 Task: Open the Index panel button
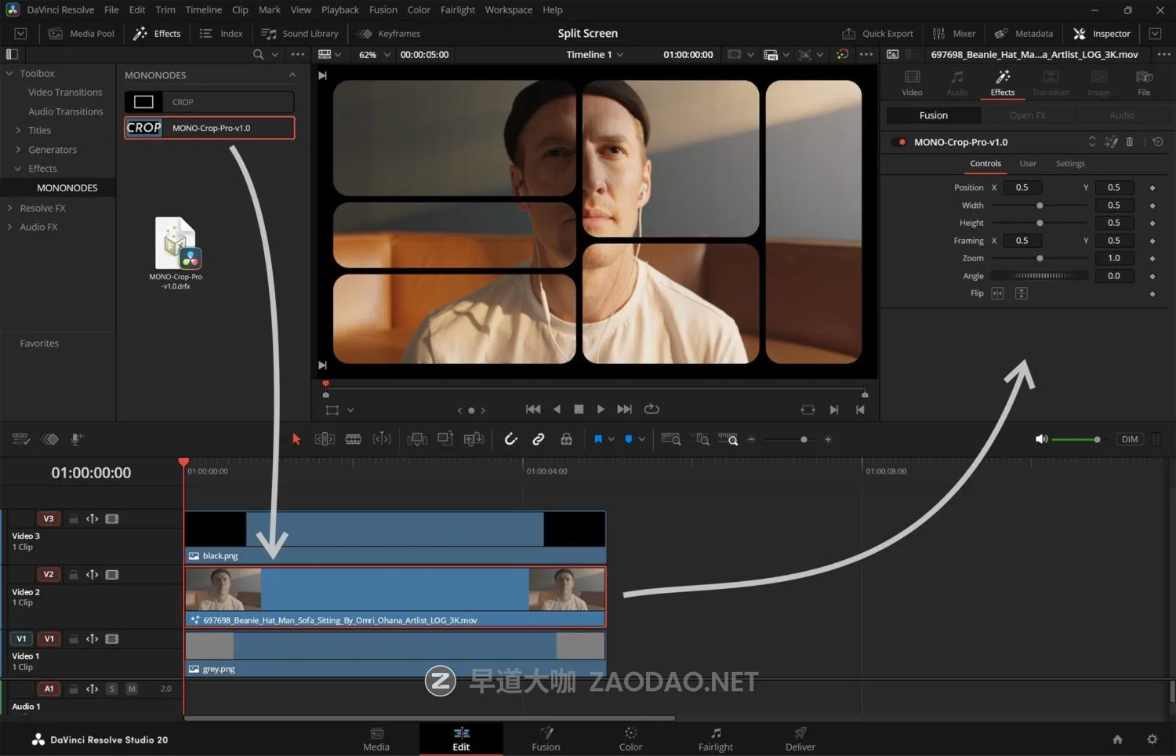coord(221,34)
